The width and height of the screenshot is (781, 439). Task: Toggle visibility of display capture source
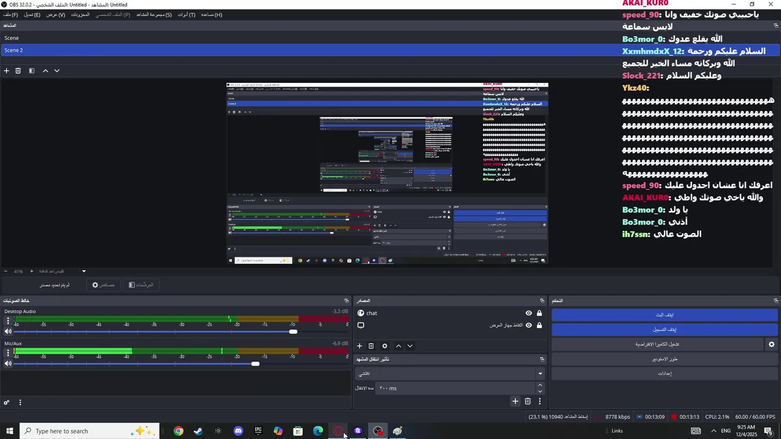[x=528, y=326]
